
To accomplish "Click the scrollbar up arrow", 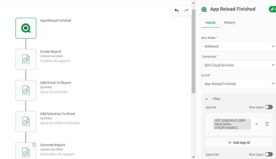I will pos(194,3).
